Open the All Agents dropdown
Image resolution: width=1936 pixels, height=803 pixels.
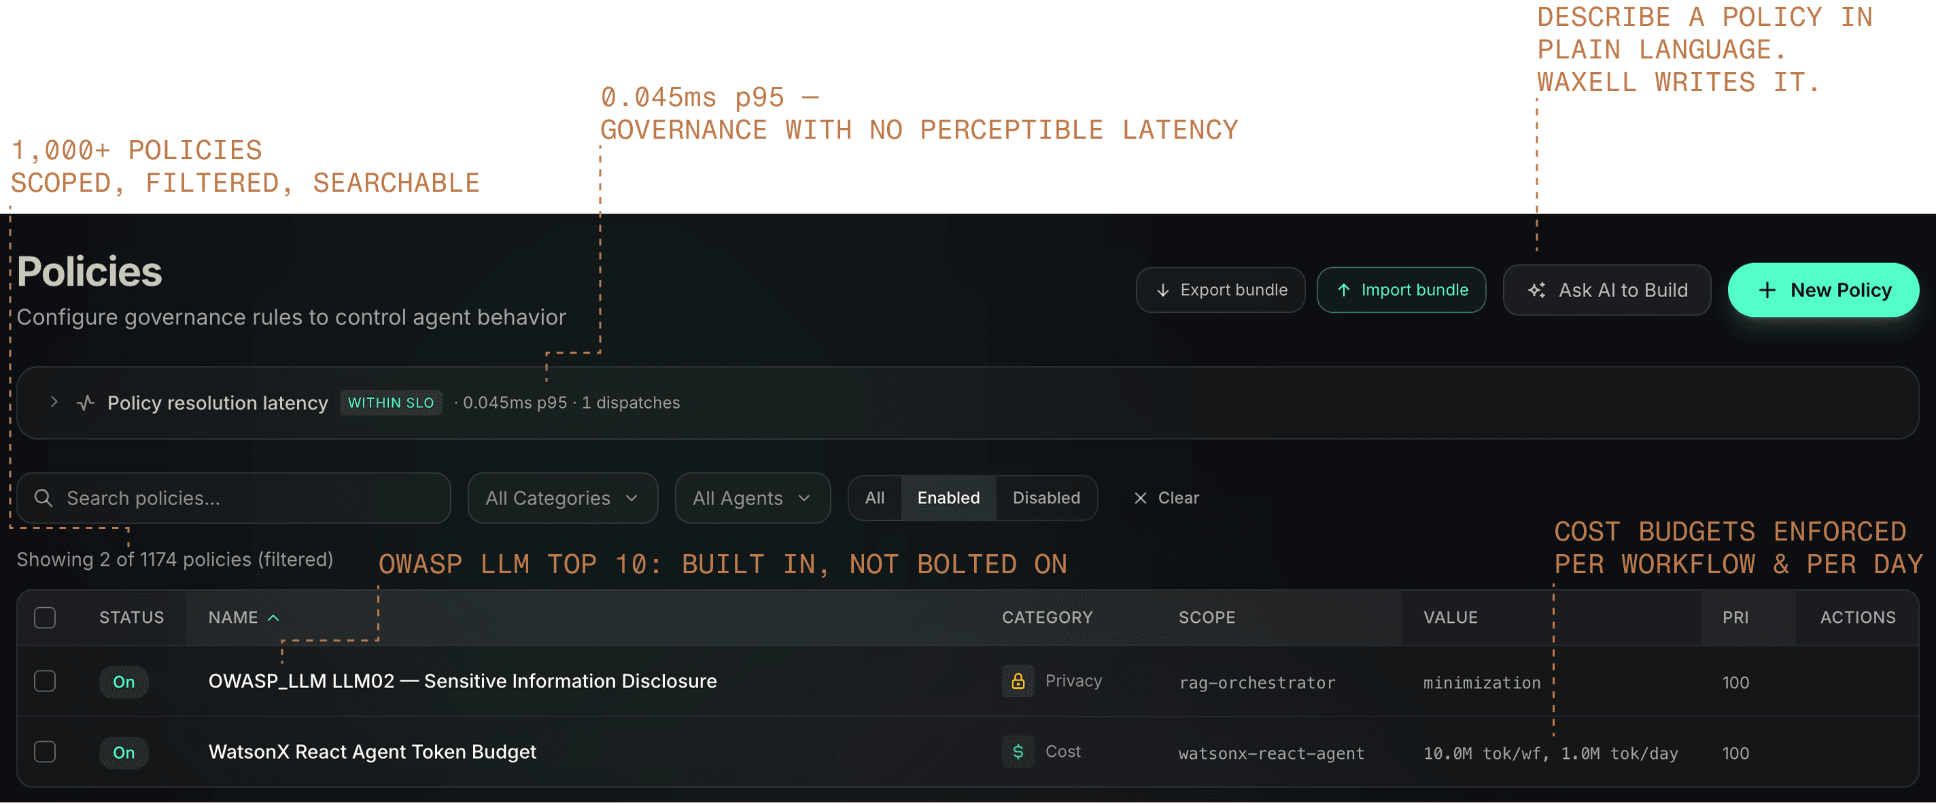[753, 498]
